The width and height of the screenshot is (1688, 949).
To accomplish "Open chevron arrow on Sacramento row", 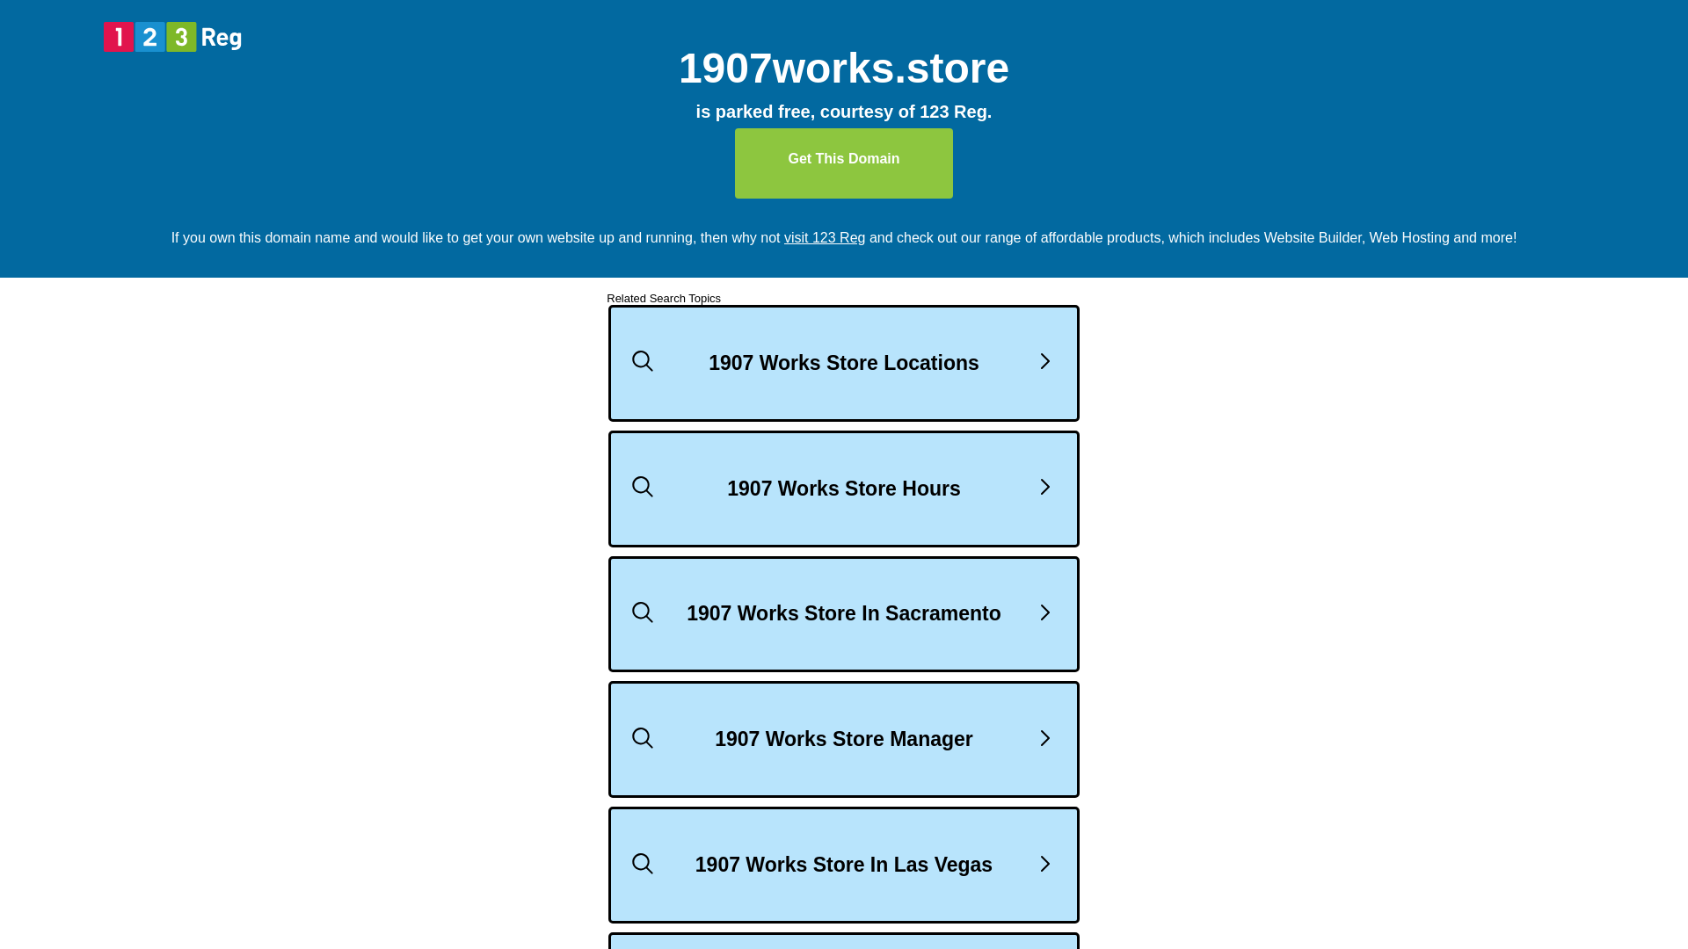I will tap(1044, 612).
